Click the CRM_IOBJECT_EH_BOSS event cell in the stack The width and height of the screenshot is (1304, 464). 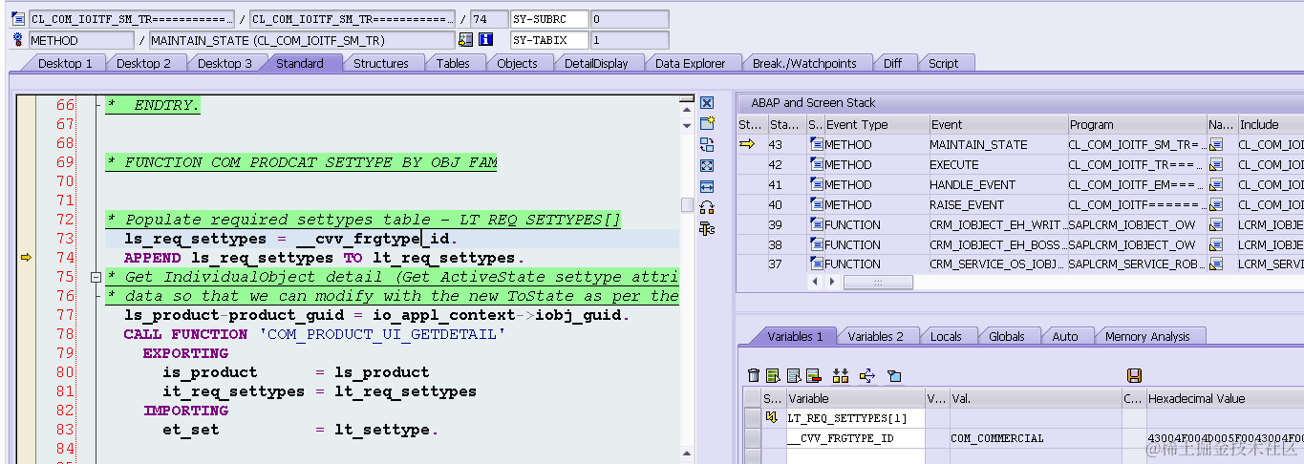coord(997,244)
